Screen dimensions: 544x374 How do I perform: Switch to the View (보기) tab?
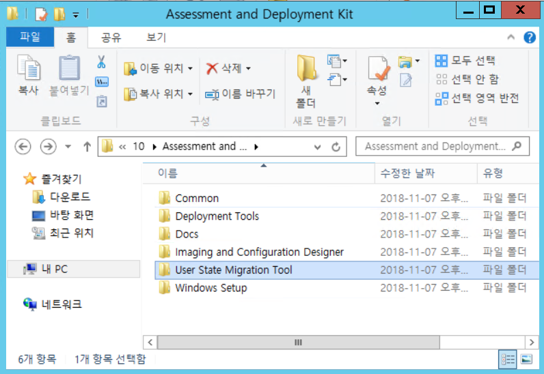[x=157, y=37]
